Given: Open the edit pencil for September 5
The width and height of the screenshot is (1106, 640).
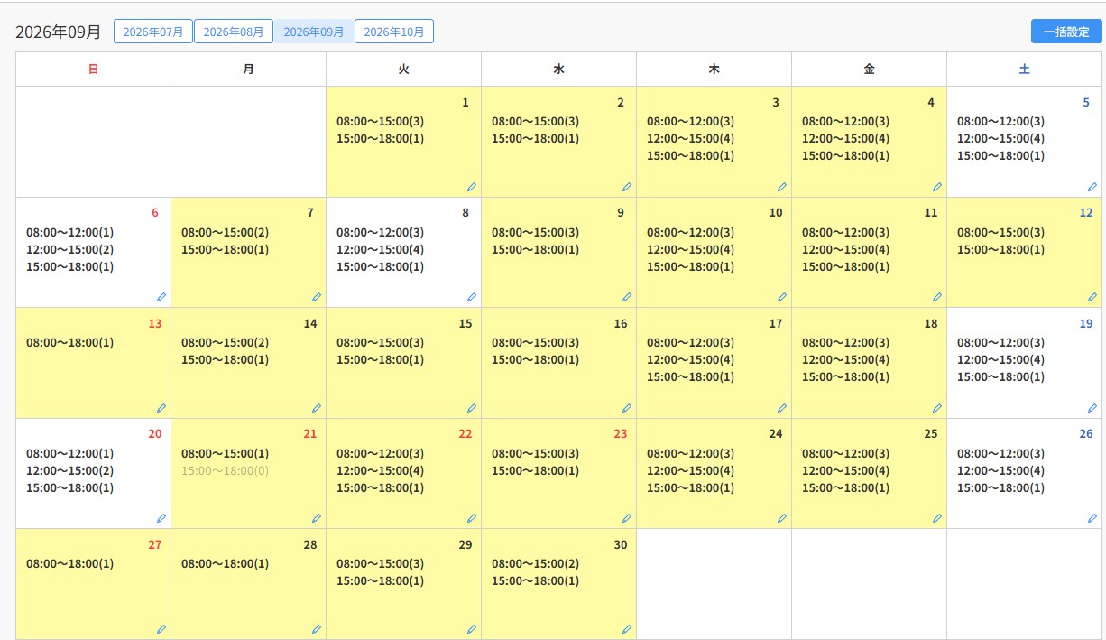Looking at the screenshot, I should click(x=1092, y=187).
